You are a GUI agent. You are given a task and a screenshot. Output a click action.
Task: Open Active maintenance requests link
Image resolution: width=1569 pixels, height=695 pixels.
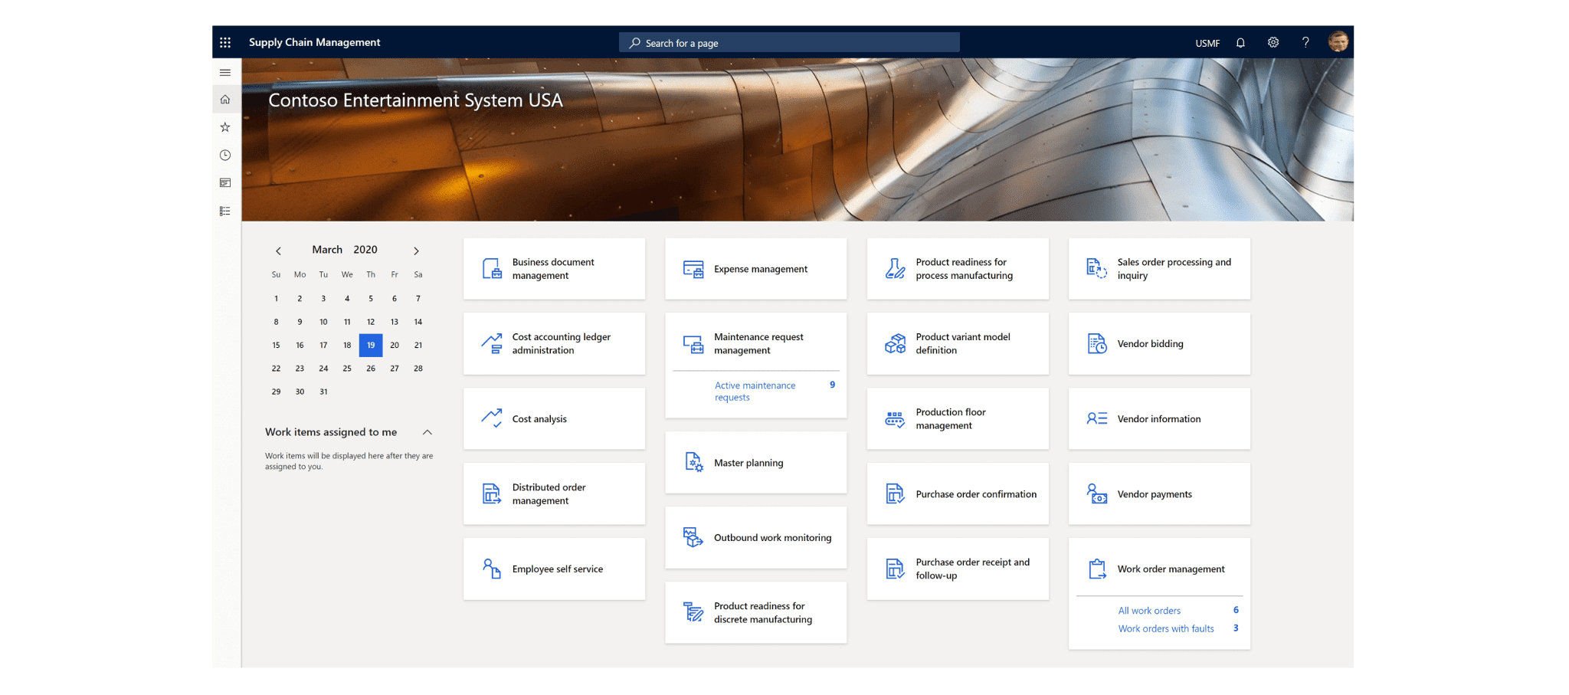[x=755, y=391]
